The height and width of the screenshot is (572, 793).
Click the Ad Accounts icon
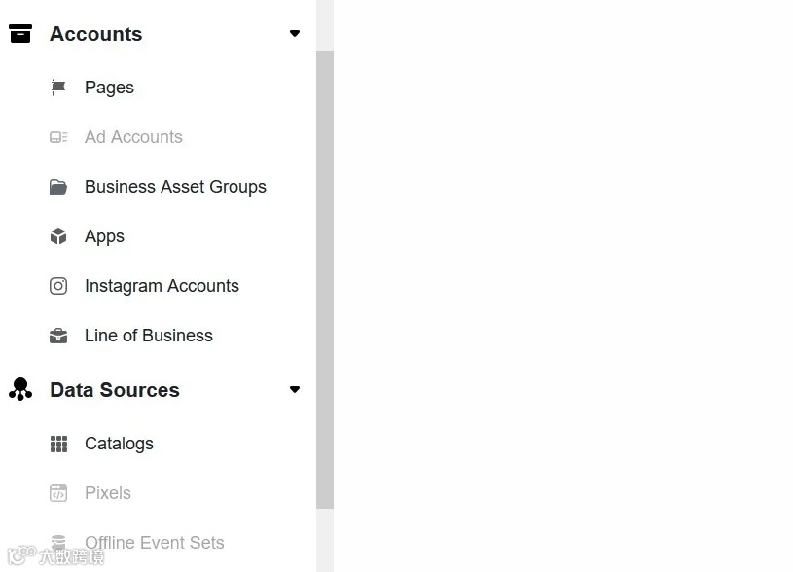[58, 137]
